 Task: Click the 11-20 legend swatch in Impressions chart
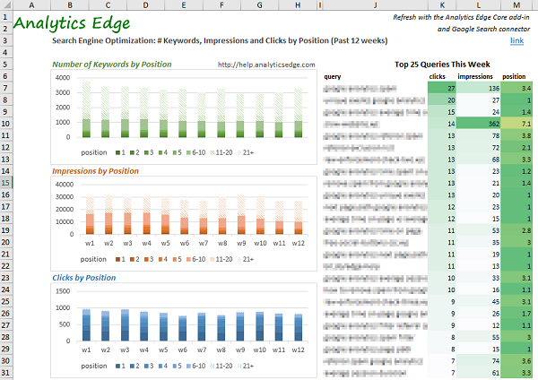pos(212,259)
